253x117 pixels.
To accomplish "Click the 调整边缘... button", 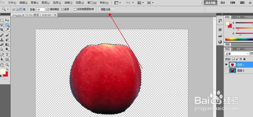I will 107,9.
